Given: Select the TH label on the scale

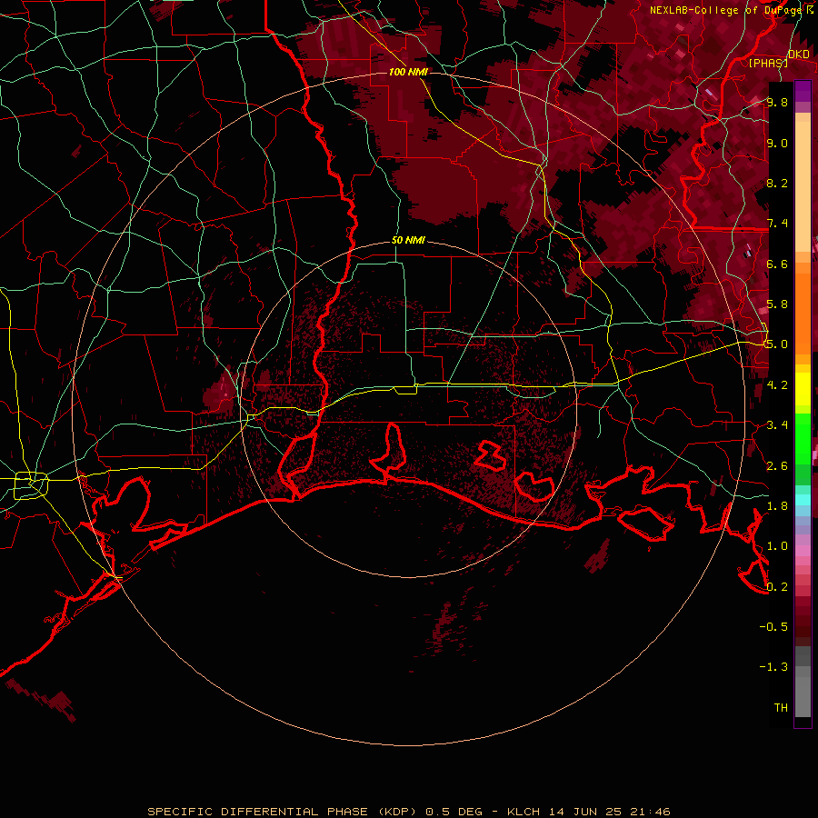Looking at the screenshot, I should pyautogui.click(x=781, y=708).
